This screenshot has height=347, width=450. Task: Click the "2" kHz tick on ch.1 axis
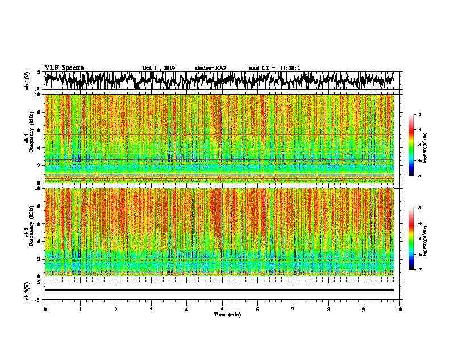(x=39, y=166)
